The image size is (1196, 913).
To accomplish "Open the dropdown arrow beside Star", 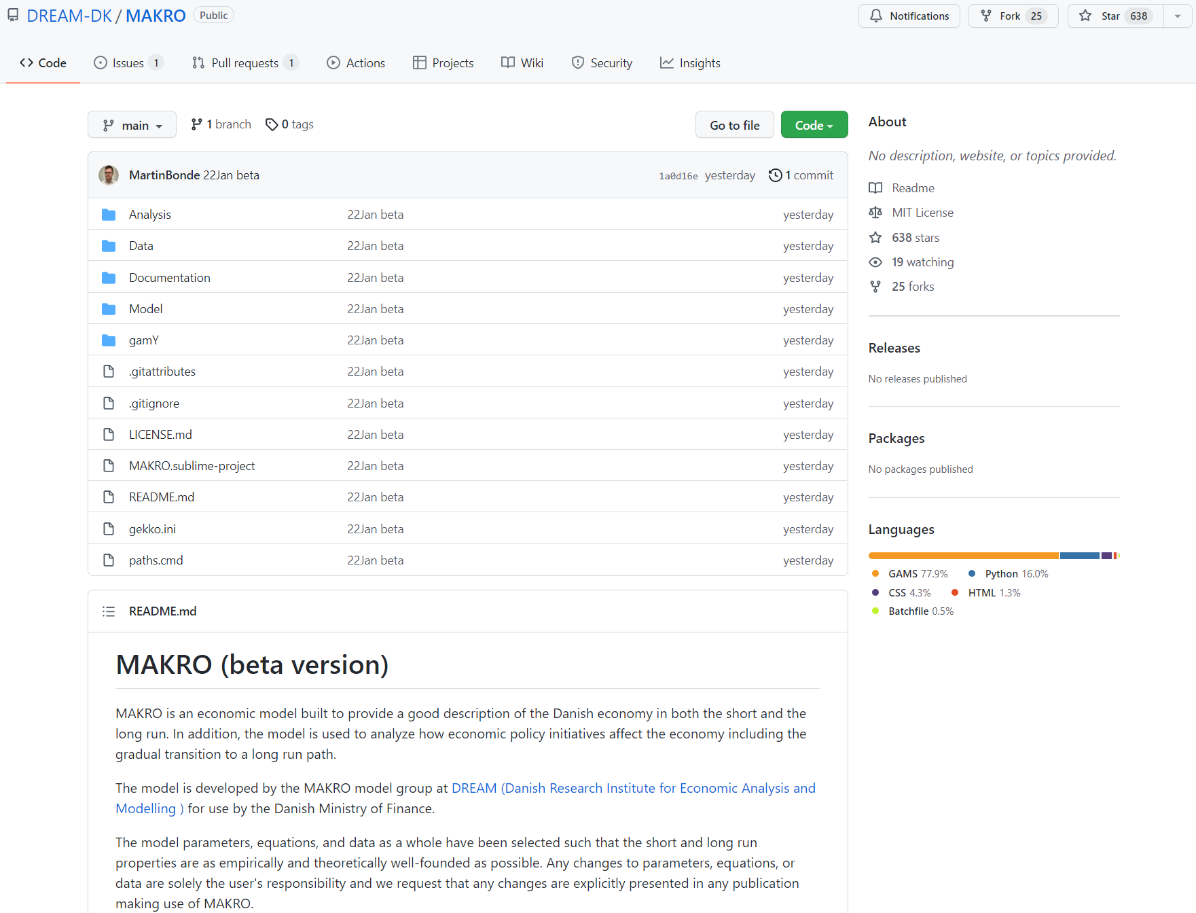I will [1178, 16].
